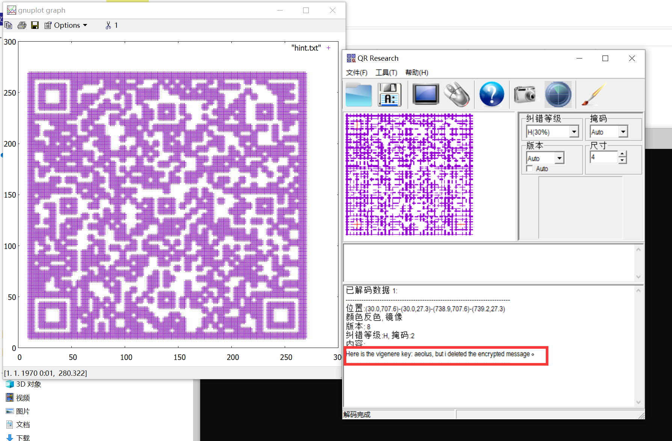Print the gnuplot graph
Image resolution: width=672 pixels, height=441 pixels.
(x=22, y=25)
